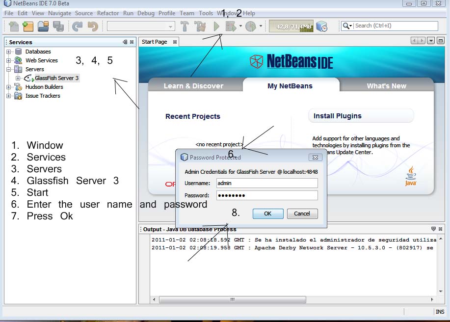This screenshot has width=450, height=322.
Task: Minimize the Services panel with slide icon
Action: tap(125, 42)
